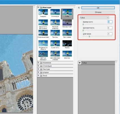Expand the Искажение folder

tap(38, 63)
